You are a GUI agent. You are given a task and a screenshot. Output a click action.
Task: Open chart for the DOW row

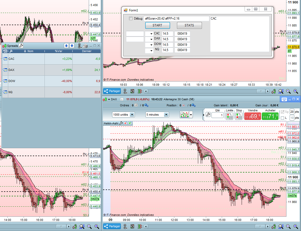[x=5, y=81]
